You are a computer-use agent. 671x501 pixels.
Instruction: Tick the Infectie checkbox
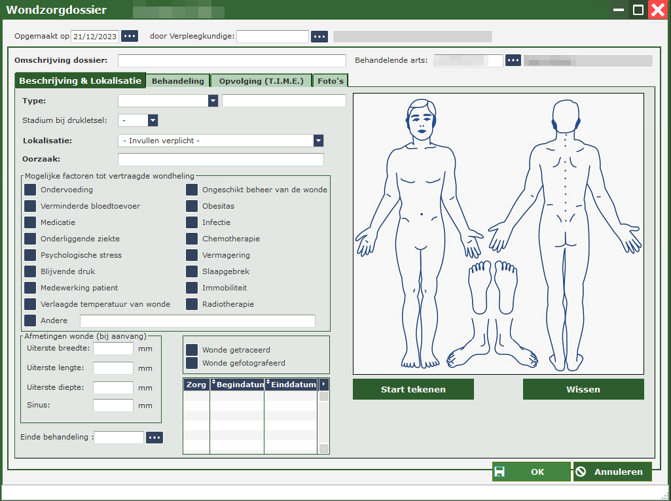coord(191,223)
